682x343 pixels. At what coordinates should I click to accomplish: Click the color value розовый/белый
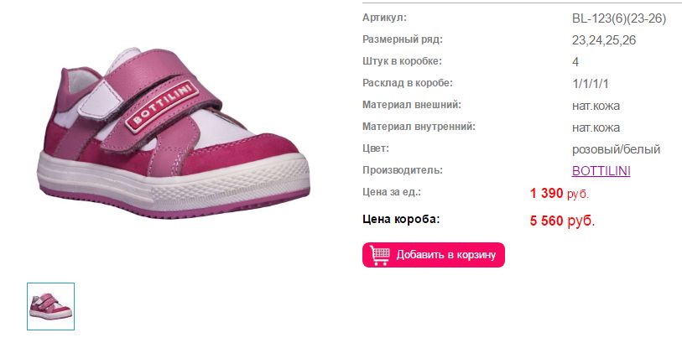[616, 149]
